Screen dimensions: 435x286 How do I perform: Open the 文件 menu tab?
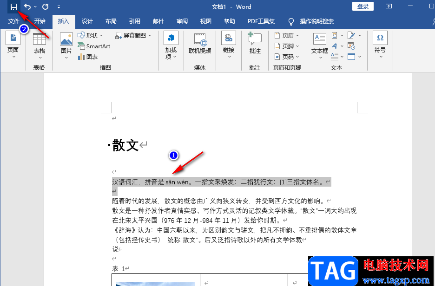[14, 21]
